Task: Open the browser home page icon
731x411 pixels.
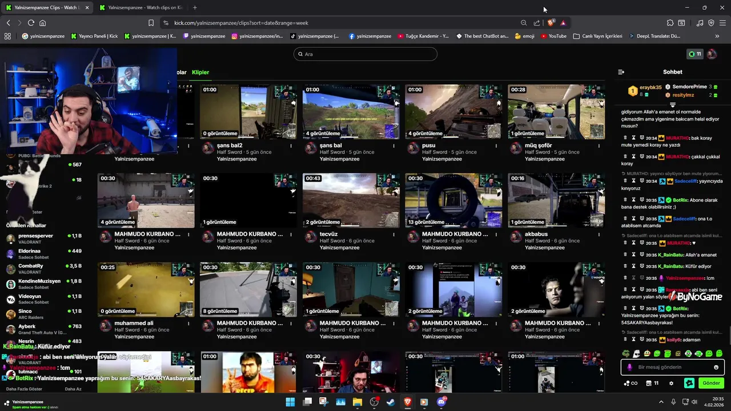Action: [x=42, y=23]
